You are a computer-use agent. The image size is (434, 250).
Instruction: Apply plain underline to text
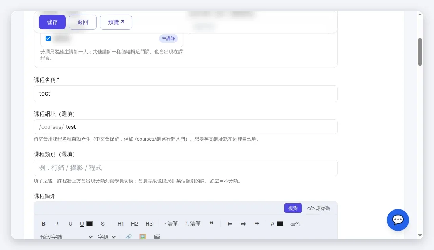(x=70, y=224)
